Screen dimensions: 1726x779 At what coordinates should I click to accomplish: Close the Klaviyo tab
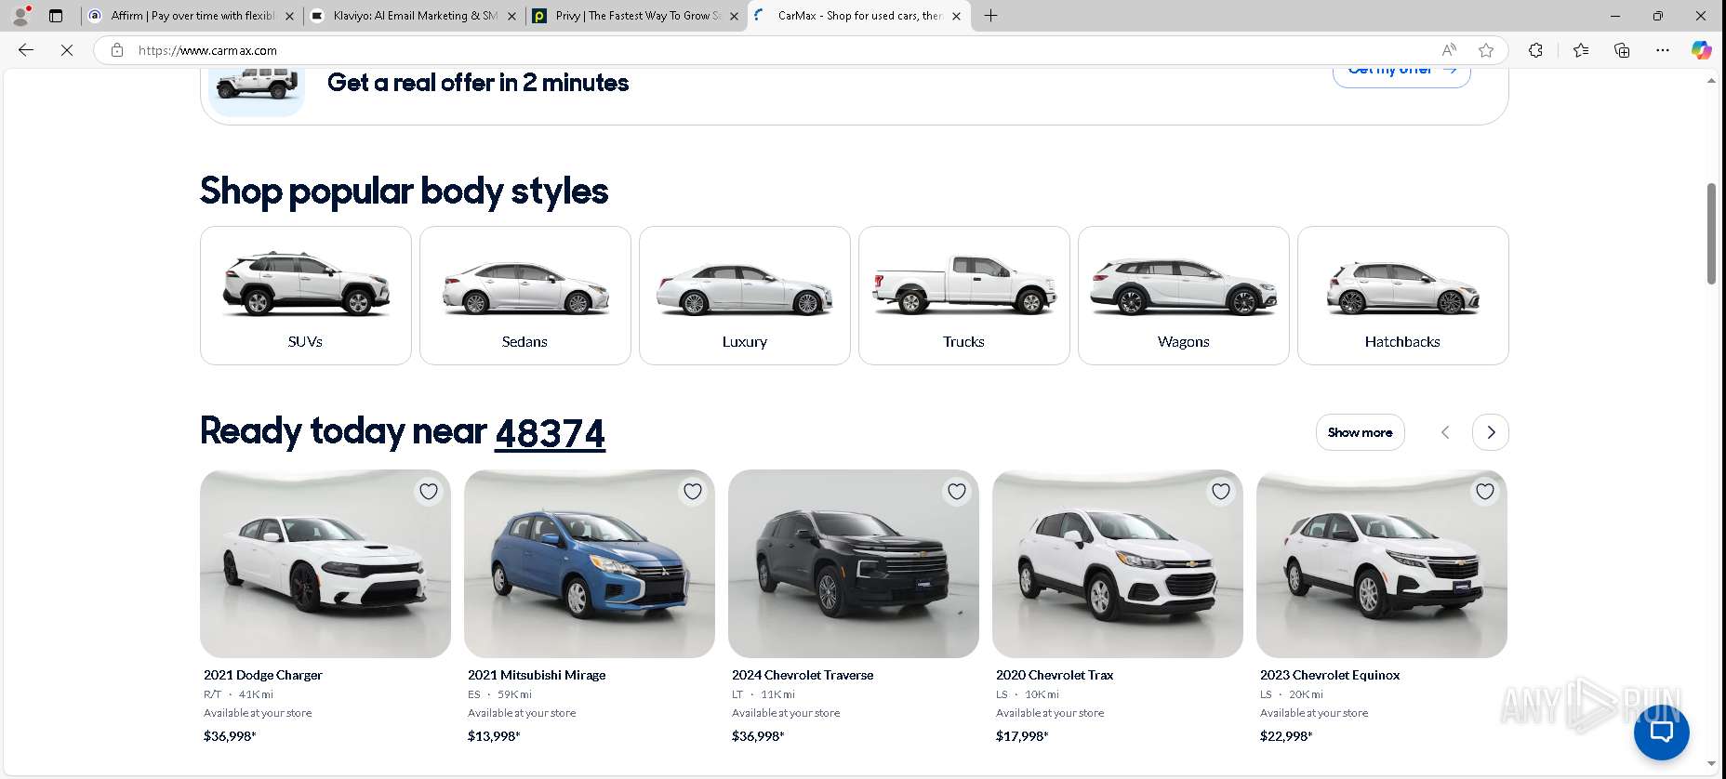point(511,16)
